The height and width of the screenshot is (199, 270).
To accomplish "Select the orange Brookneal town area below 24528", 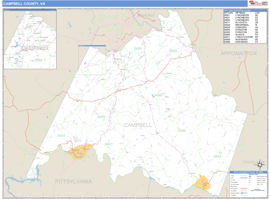I will tap(202, 183).
